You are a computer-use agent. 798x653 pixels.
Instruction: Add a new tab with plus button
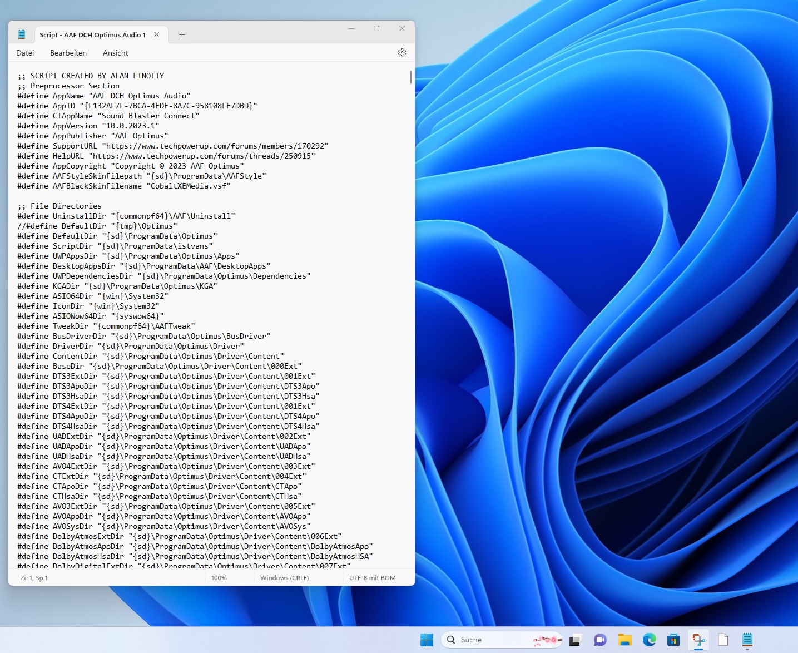(x=182, y=34)
